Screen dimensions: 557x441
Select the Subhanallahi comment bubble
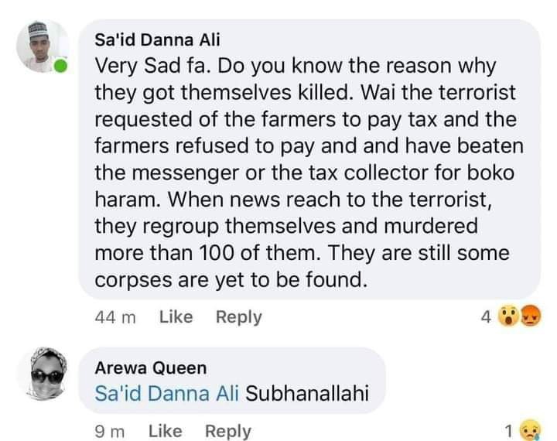(232, 381)
